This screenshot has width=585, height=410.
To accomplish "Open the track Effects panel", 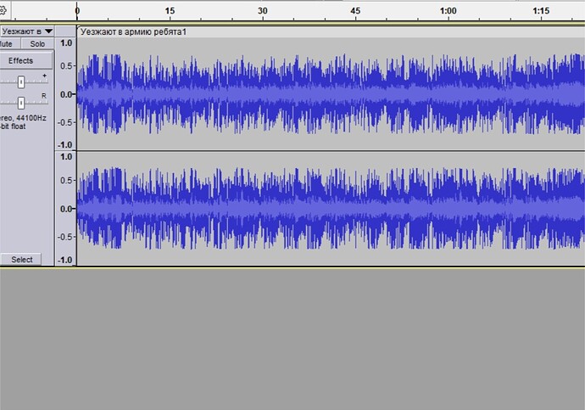I will (x=21, y=61).
